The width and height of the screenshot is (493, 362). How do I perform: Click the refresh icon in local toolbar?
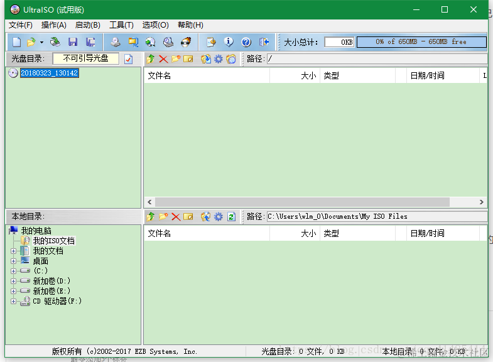tap(231, 216)
